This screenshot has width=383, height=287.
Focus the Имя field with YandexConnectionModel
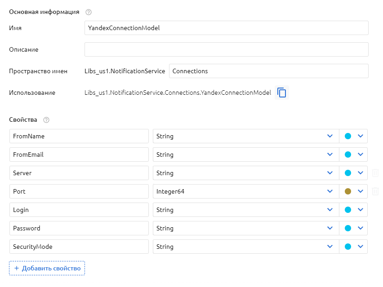pos(226,28)
